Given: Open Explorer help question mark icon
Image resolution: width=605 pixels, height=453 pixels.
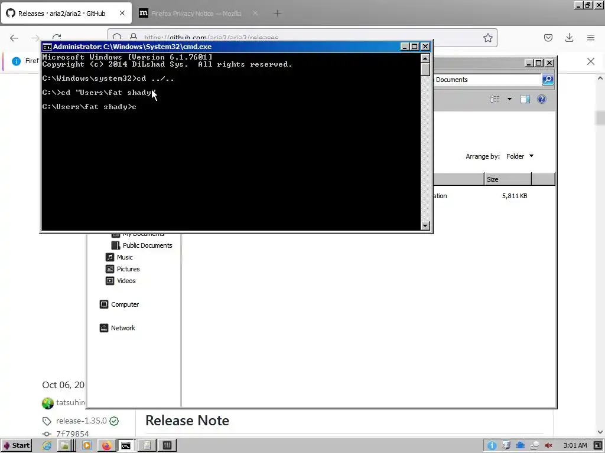Looking at the screenshot, I should point(542,99).
